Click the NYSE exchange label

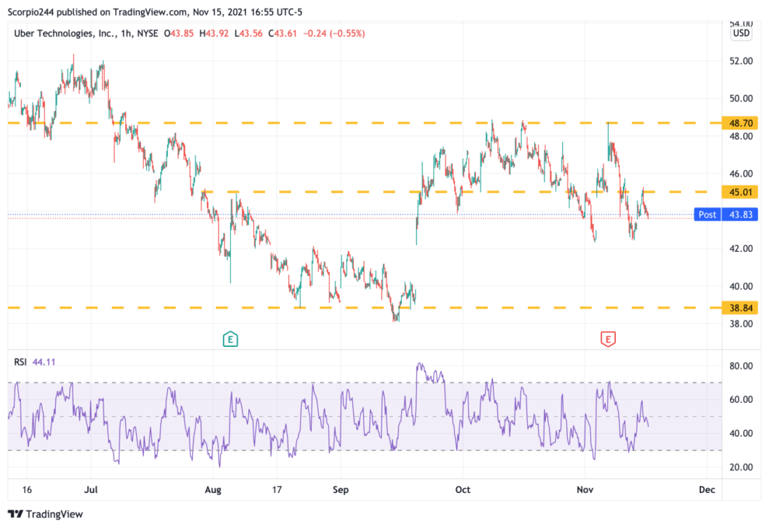[x=147, y=34]
